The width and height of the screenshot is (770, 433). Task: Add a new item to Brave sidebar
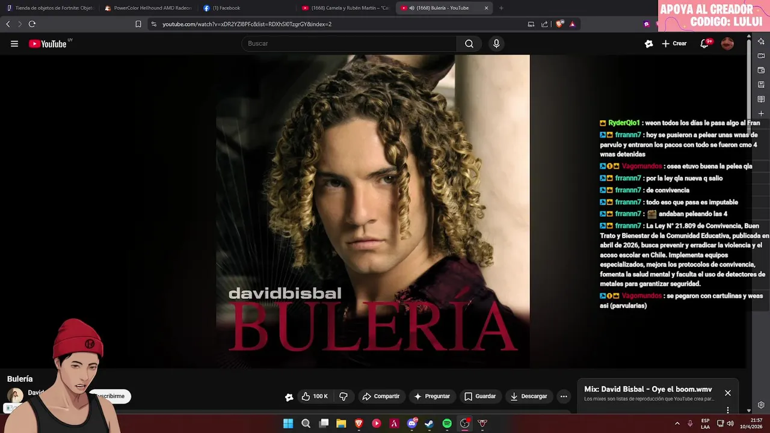tap(761, 113)
